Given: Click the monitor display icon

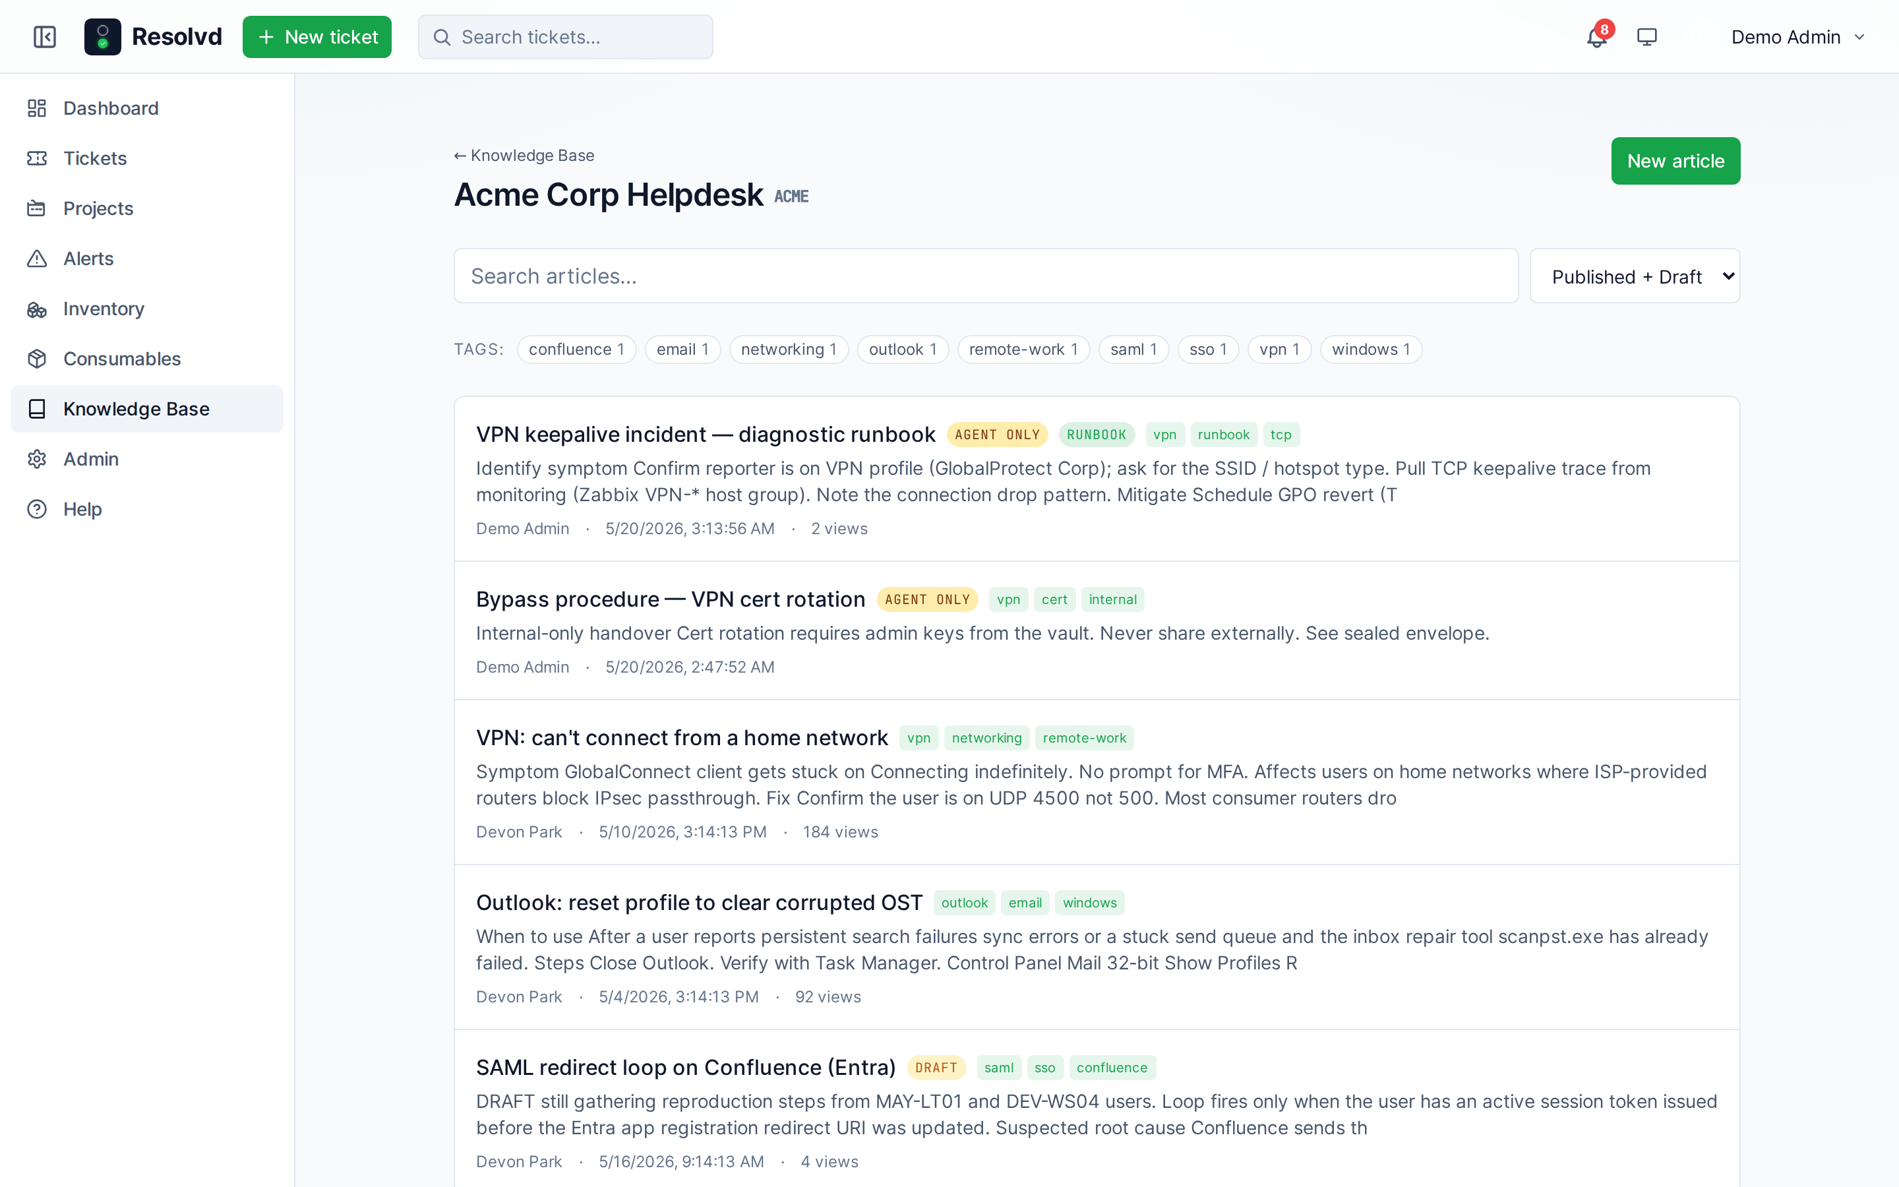Looking at the screenshot, I should click(x=1647, y=37).
